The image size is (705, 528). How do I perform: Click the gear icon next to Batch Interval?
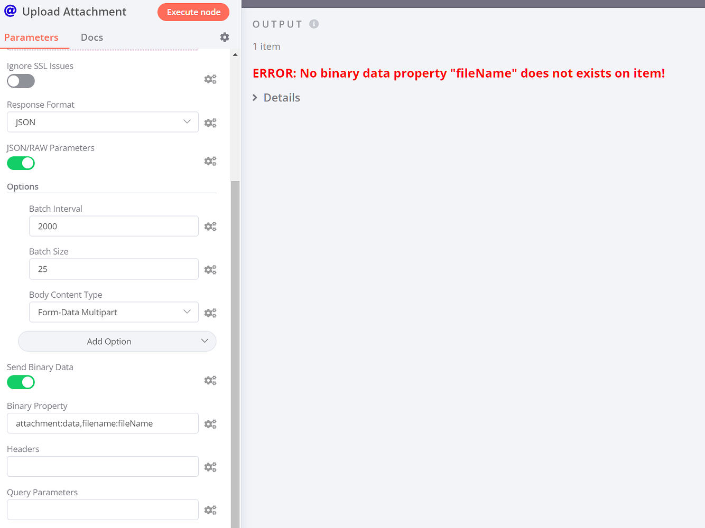point(210,226)
